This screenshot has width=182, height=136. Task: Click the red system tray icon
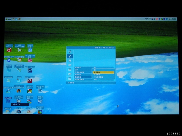157,19
